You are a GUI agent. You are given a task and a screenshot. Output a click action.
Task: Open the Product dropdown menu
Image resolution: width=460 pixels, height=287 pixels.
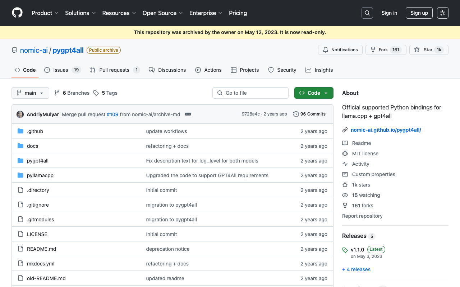click(45, 13)
